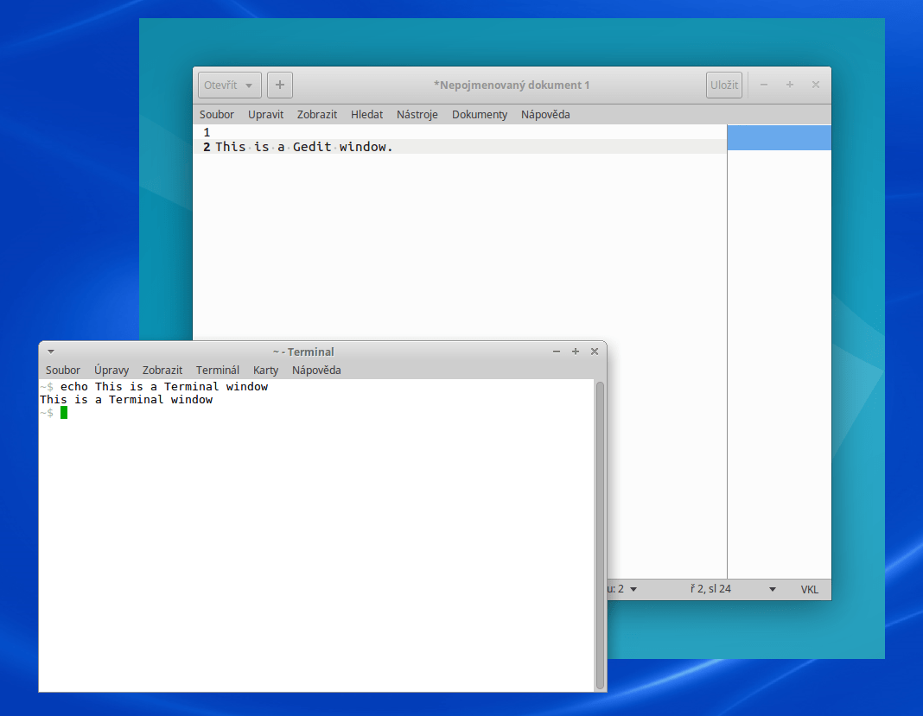Open the Karty menu in Terminal
The image size is (923, 716).
(265, 370)
